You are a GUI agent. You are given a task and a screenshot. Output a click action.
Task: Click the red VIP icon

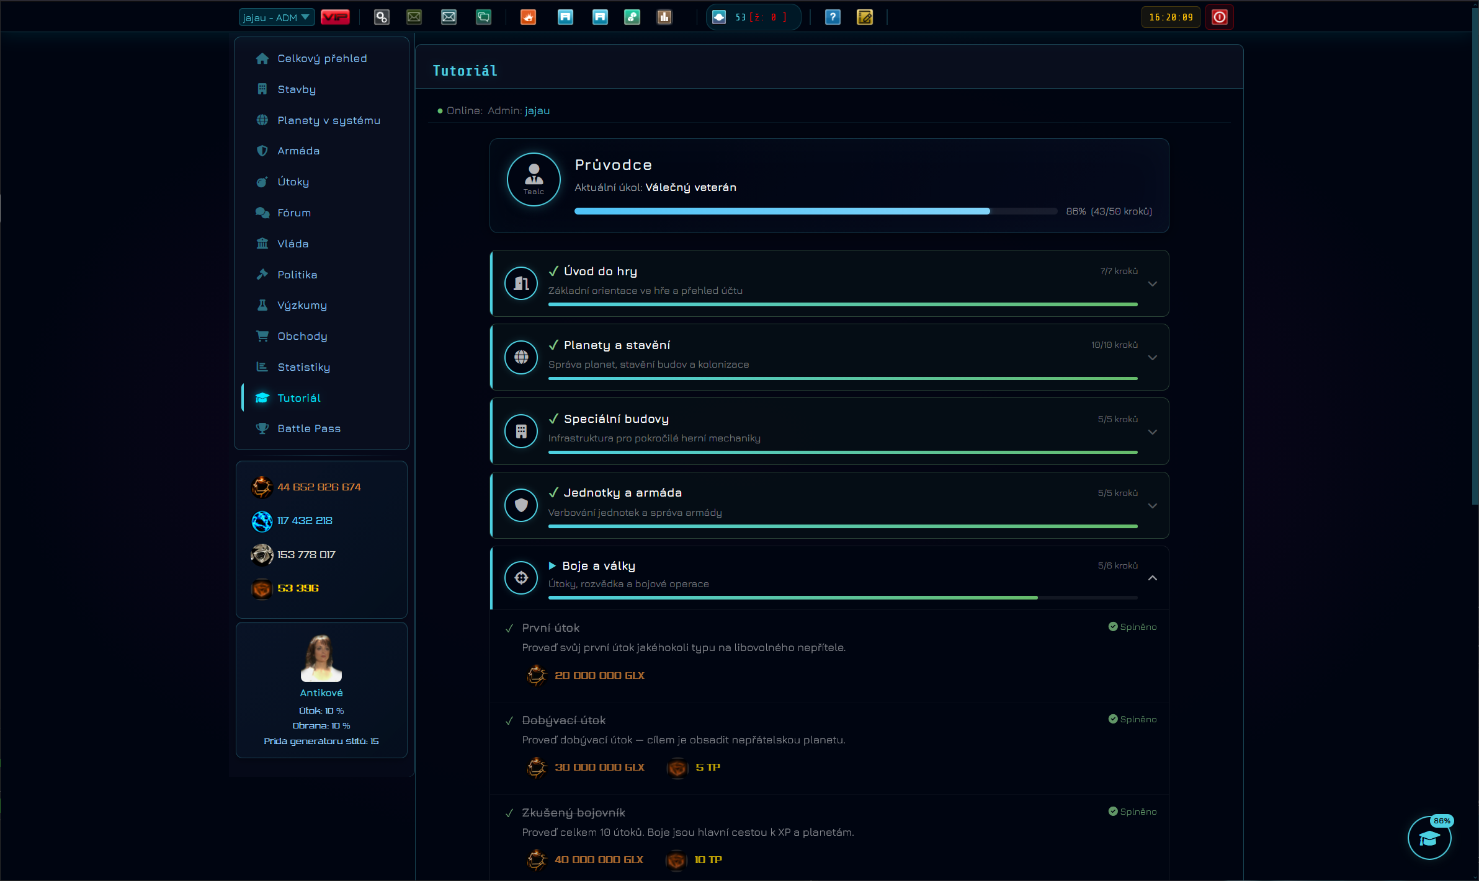tap(335, 17)
